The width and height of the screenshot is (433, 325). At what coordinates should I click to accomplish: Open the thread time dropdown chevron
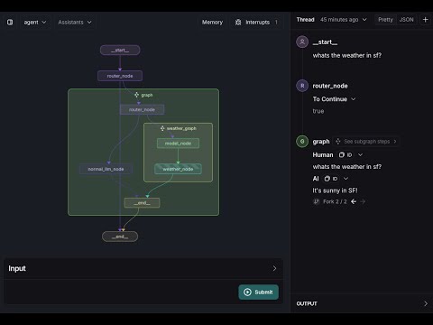364,20
